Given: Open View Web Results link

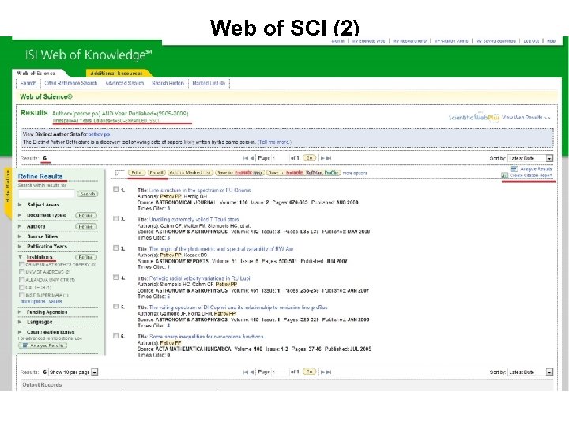Looking at the screenshot, I should tap(526, 118).
